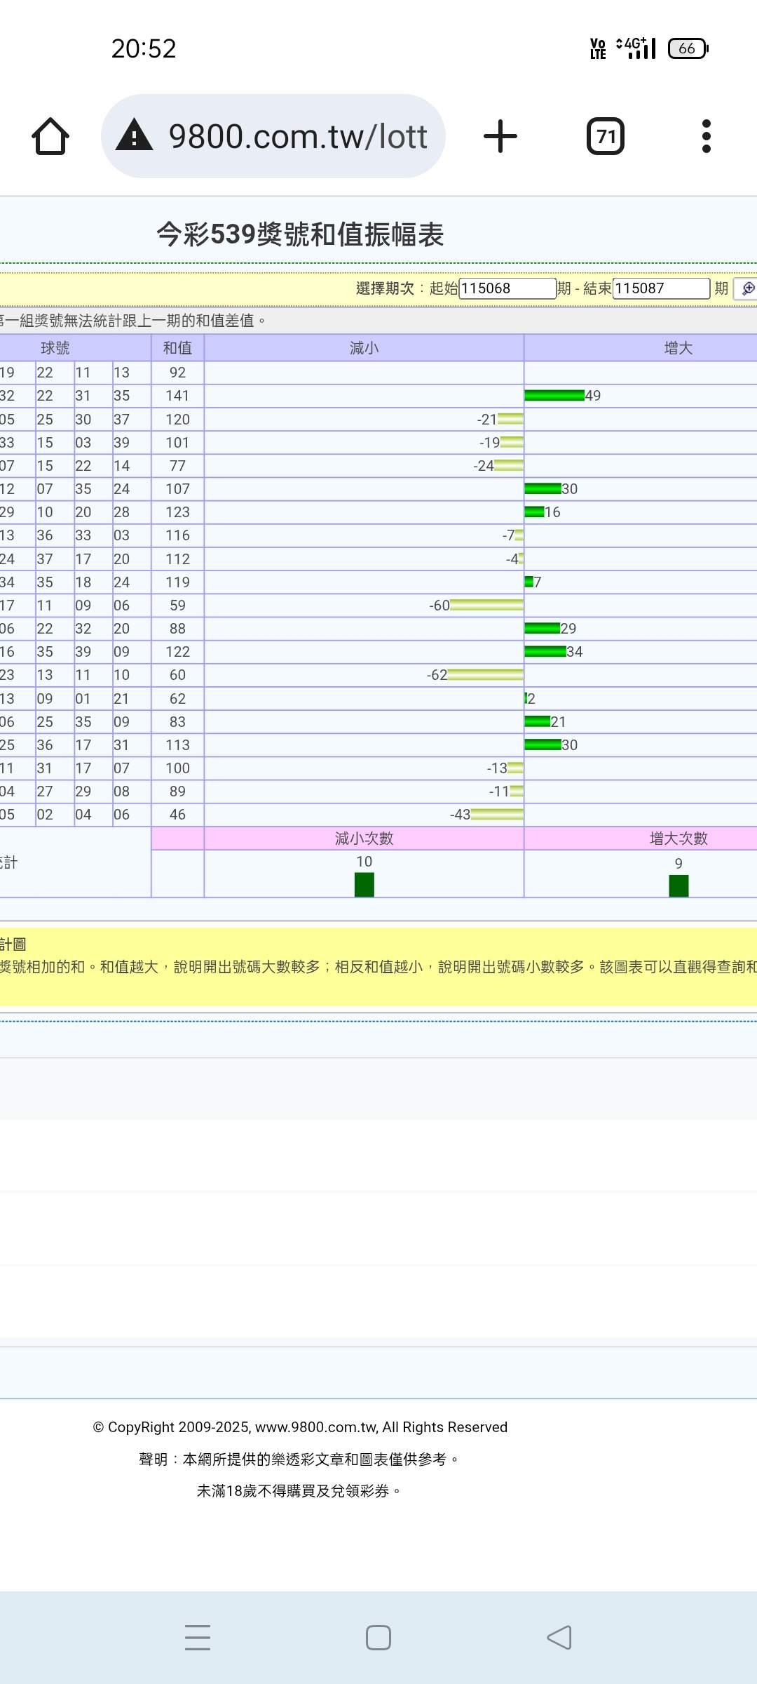757x1684 pixels.
Task: Open the Android recent apps menu
Action: pos(198,1637)
